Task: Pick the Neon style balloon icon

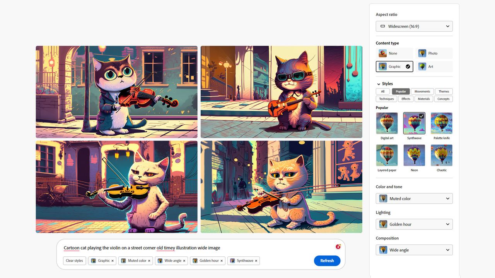Action: point(414,155)
